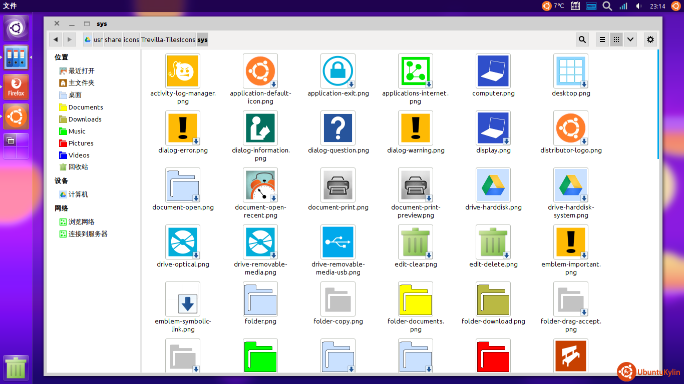The width and height of the screenshot is (684, 384).
Task: Open the weather 7°C indicator menu
Action: (x=553, y=6)
